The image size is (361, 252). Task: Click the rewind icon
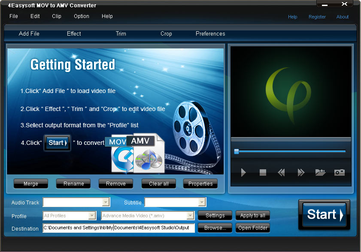pyautogui.click(x=281, y=172)
